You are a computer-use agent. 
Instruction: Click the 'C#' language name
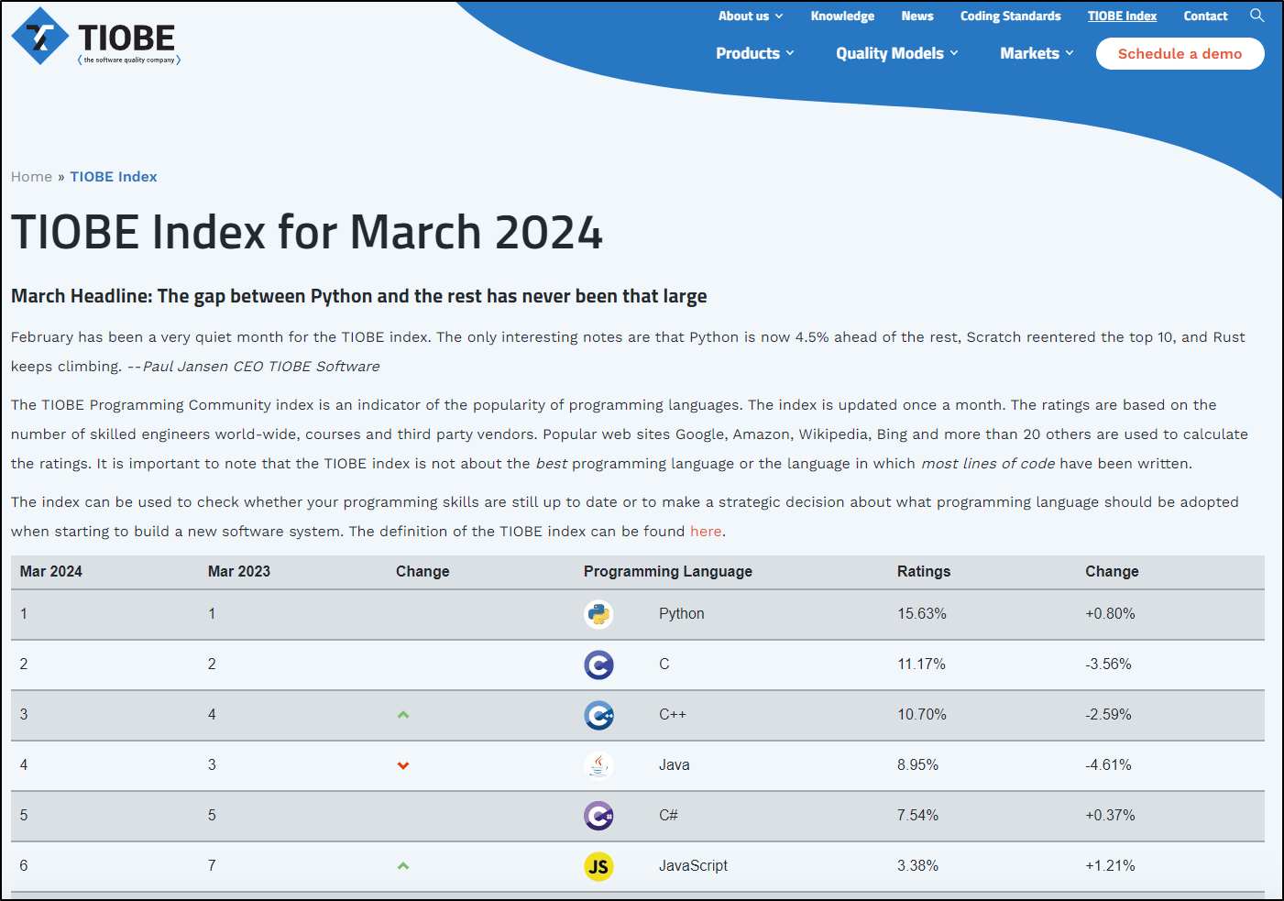668,815
